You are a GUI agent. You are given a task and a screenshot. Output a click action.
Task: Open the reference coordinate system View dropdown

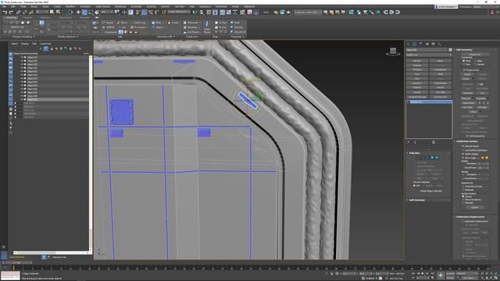(x=108, y=12)
